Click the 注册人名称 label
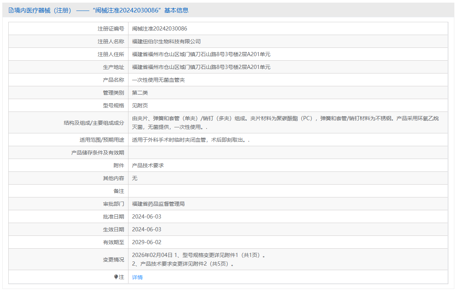 click(x=111, y=41)
